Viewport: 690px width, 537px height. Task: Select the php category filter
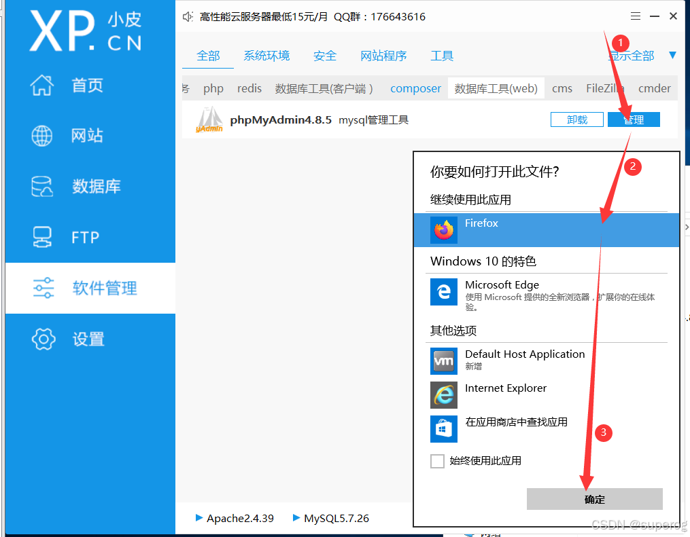[213, 88]
